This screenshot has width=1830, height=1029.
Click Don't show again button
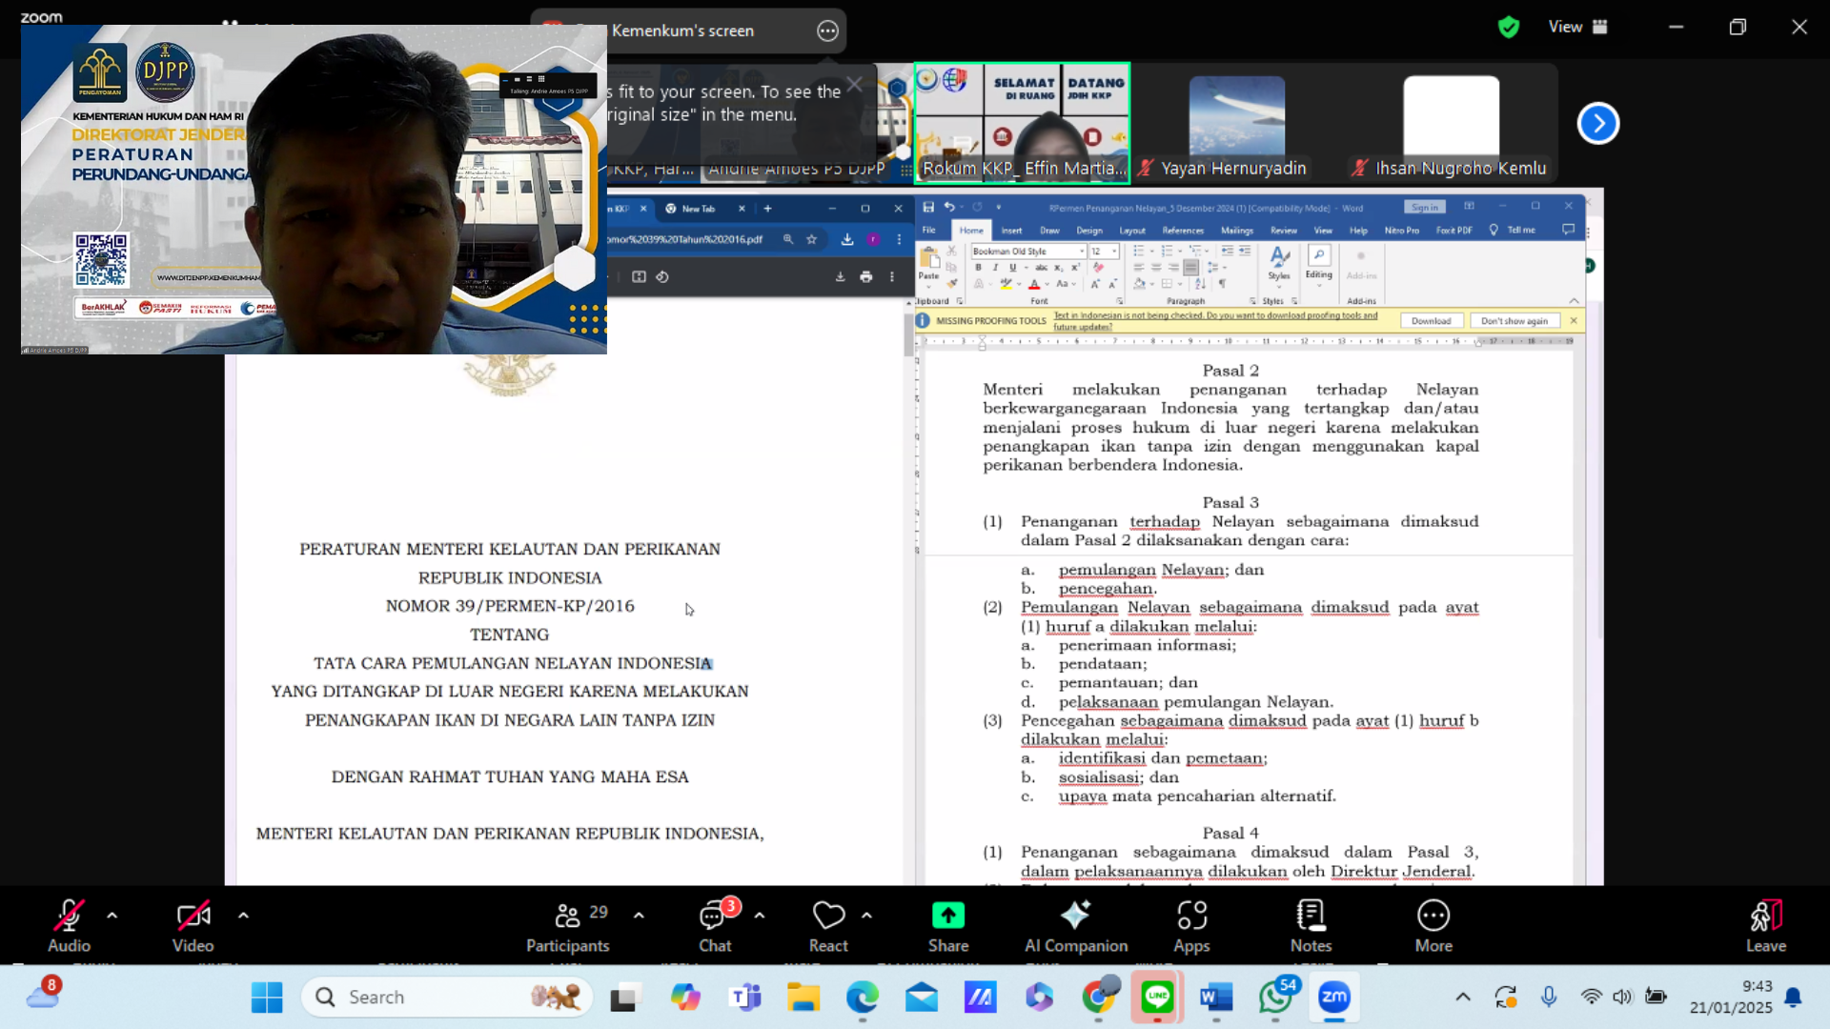click(1515, 321)
